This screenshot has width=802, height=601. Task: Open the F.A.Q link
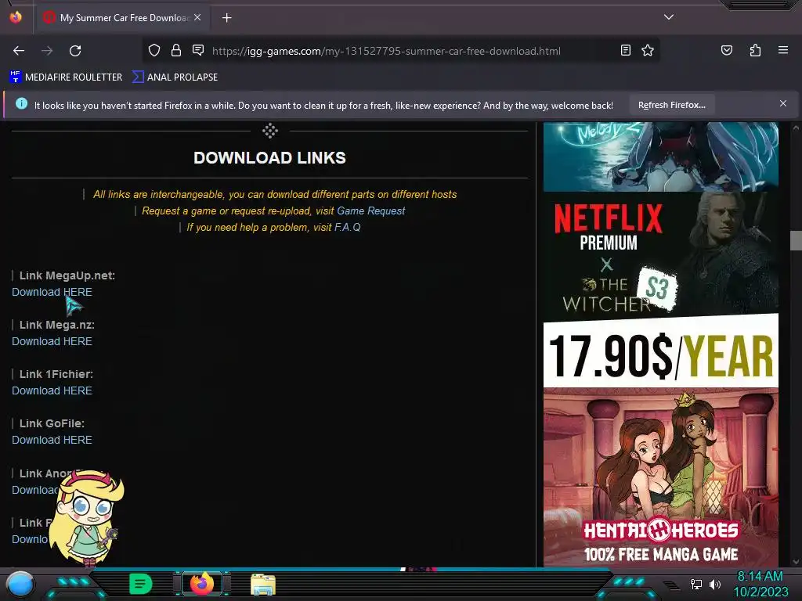click(x=347, y=228)
